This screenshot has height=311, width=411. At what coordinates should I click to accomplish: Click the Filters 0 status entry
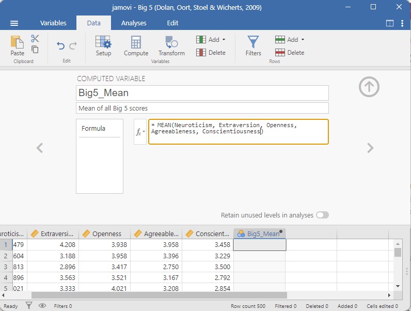tap(62, 306)
